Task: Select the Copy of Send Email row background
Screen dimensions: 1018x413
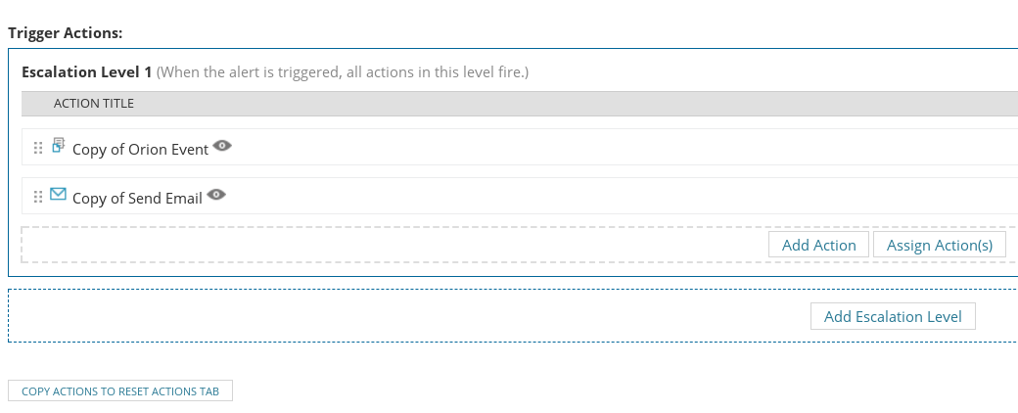Action: (x=520, y=196)
